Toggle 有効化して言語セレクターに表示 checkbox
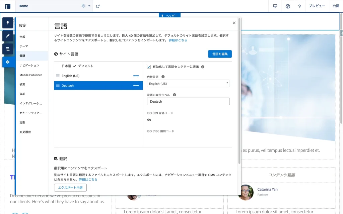This screenshot has width=343, height=214. tap(149, 67)
